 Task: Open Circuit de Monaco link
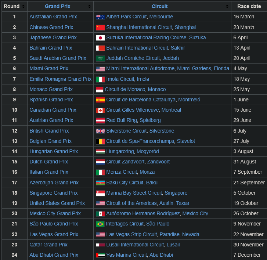125,89
